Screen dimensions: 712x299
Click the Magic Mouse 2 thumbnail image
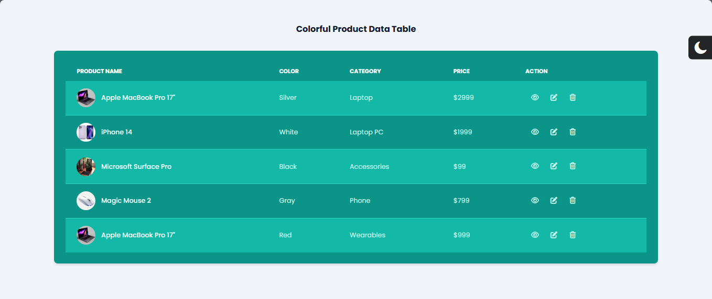tap(86, 201)
